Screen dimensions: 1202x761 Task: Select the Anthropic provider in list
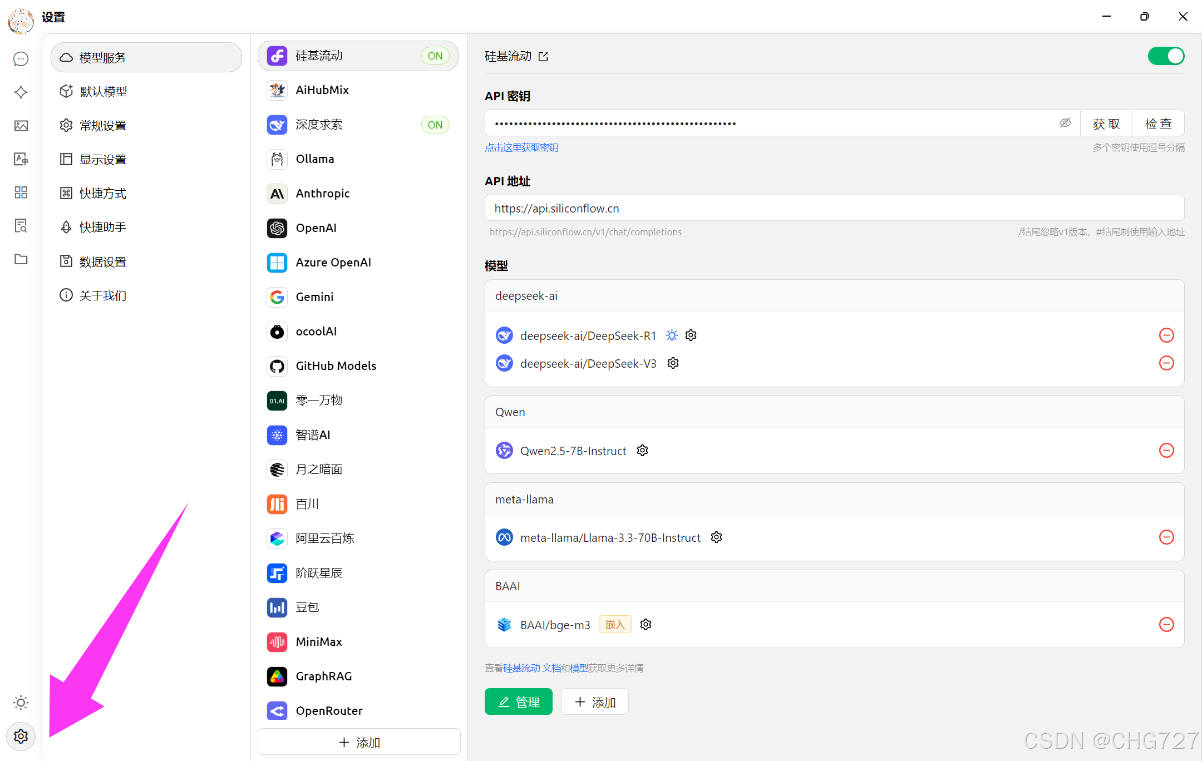coord(323,194)
